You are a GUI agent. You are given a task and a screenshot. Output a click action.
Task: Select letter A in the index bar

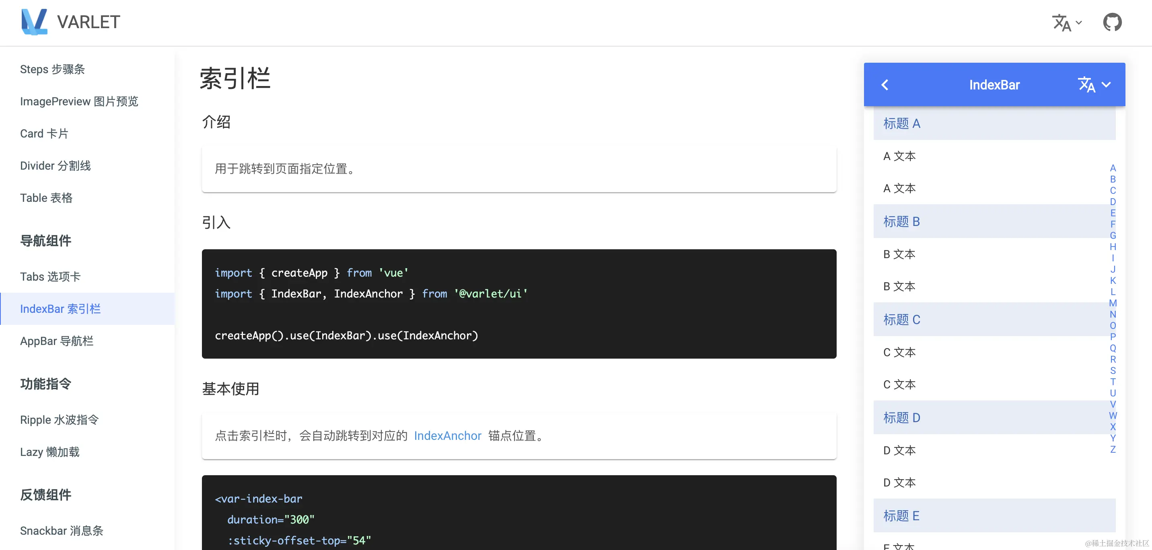tap(1113, 168)
